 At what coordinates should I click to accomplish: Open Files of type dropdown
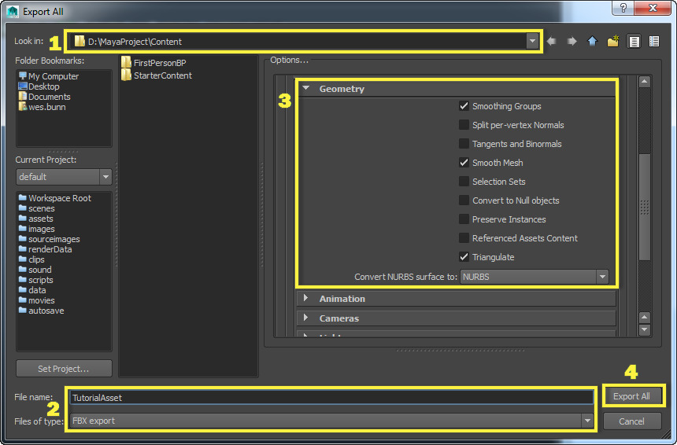(587, 421)
